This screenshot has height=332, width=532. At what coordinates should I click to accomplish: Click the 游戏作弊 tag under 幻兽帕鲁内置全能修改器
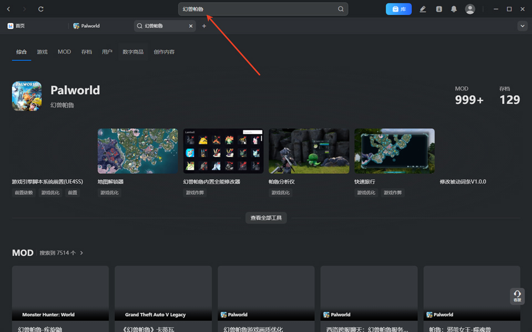click(x=195, y=193)
